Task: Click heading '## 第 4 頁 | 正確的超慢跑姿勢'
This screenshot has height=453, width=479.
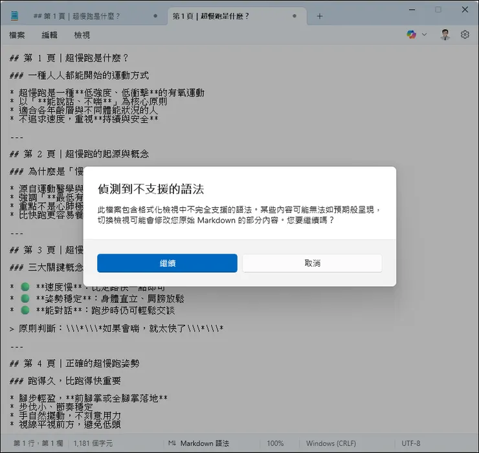Action: point(74,364)
